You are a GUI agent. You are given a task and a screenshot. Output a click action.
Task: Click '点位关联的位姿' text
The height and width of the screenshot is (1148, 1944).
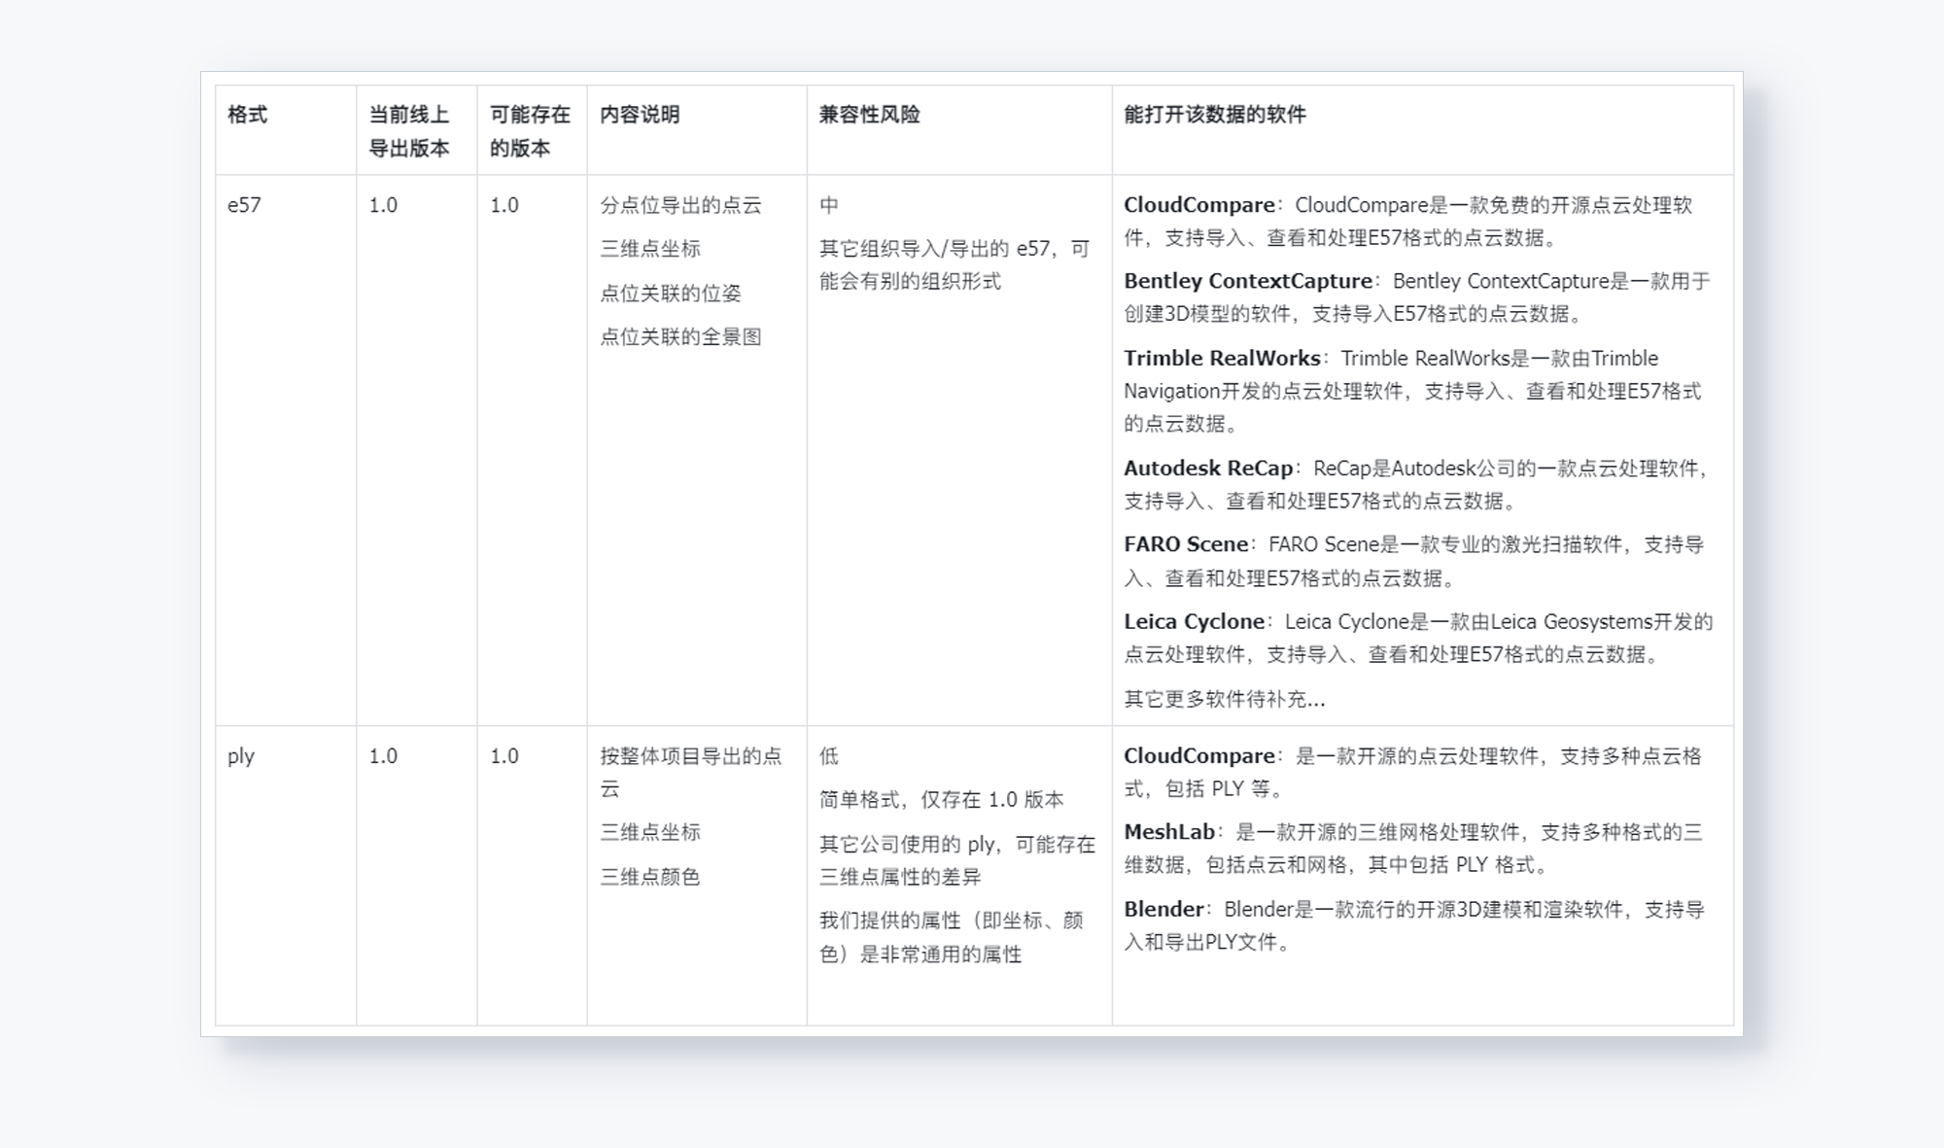point(671,294)
